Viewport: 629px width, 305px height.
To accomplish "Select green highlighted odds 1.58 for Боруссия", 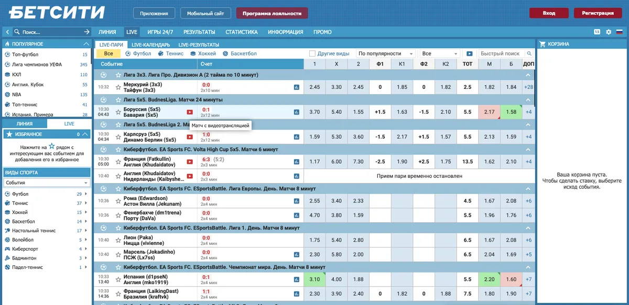I will pos(511,112).
